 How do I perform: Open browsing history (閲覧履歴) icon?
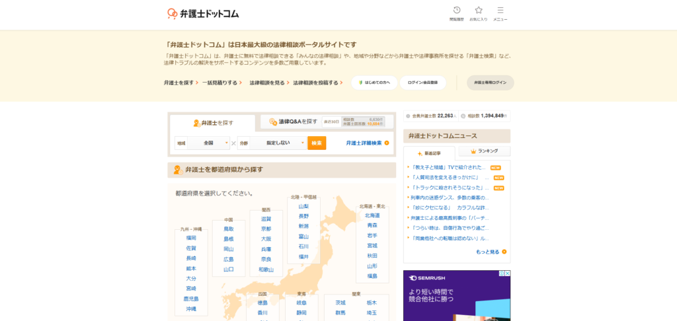pos(457,11)
